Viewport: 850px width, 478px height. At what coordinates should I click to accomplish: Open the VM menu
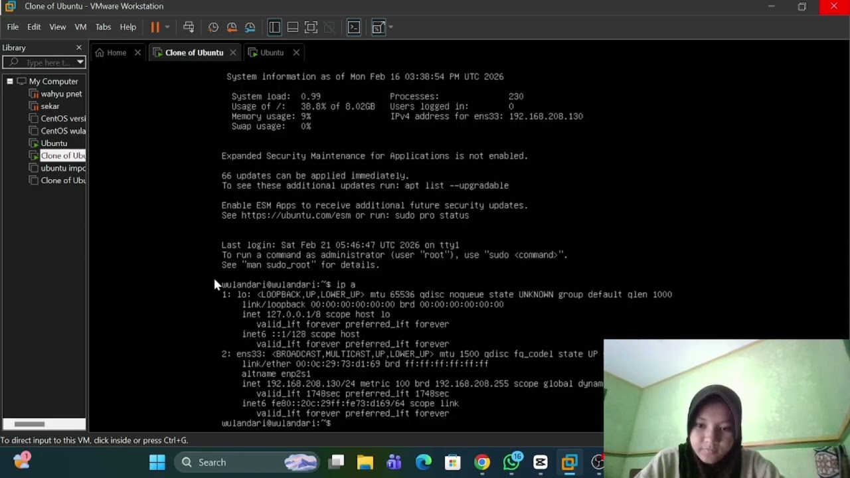(80, 27)
